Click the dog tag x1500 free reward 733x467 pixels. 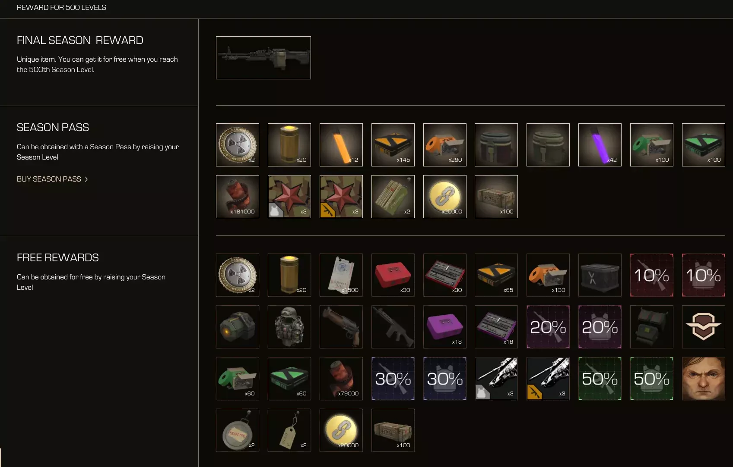341,275
